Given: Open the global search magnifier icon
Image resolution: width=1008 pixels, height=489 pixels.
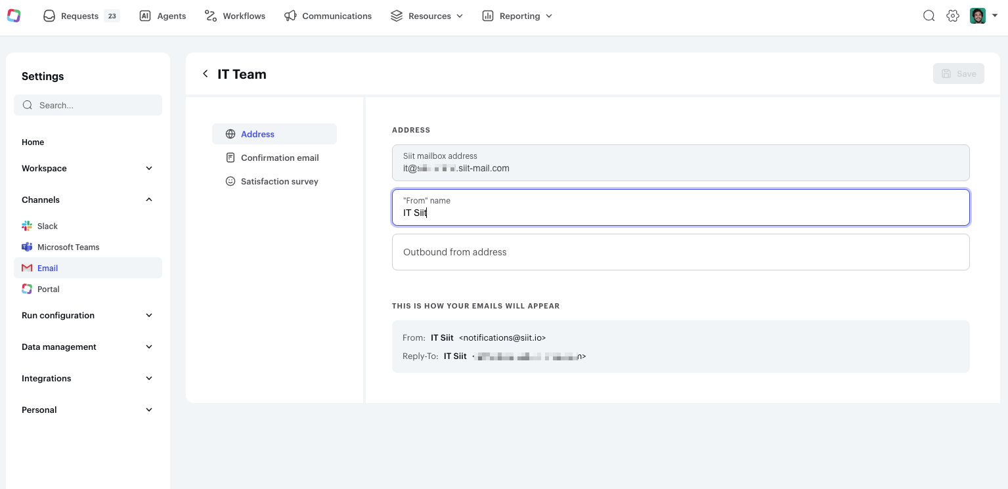Looking at the screenshot, I should (929, 16).
